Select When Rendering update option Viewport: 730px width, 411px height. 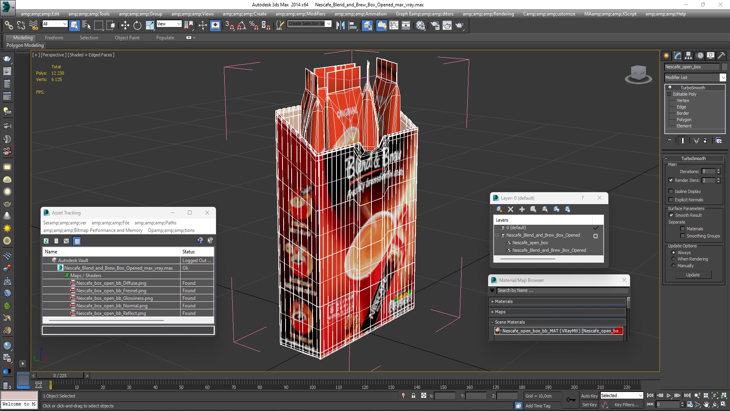coord(673,259)
